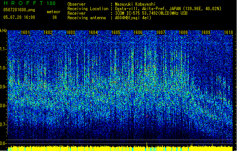Click the 1603 time marker

70,32
